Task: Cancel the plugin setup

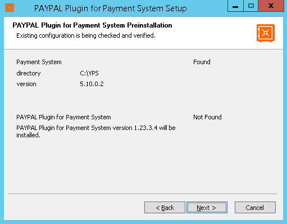Action: click(x=255, y=208)
